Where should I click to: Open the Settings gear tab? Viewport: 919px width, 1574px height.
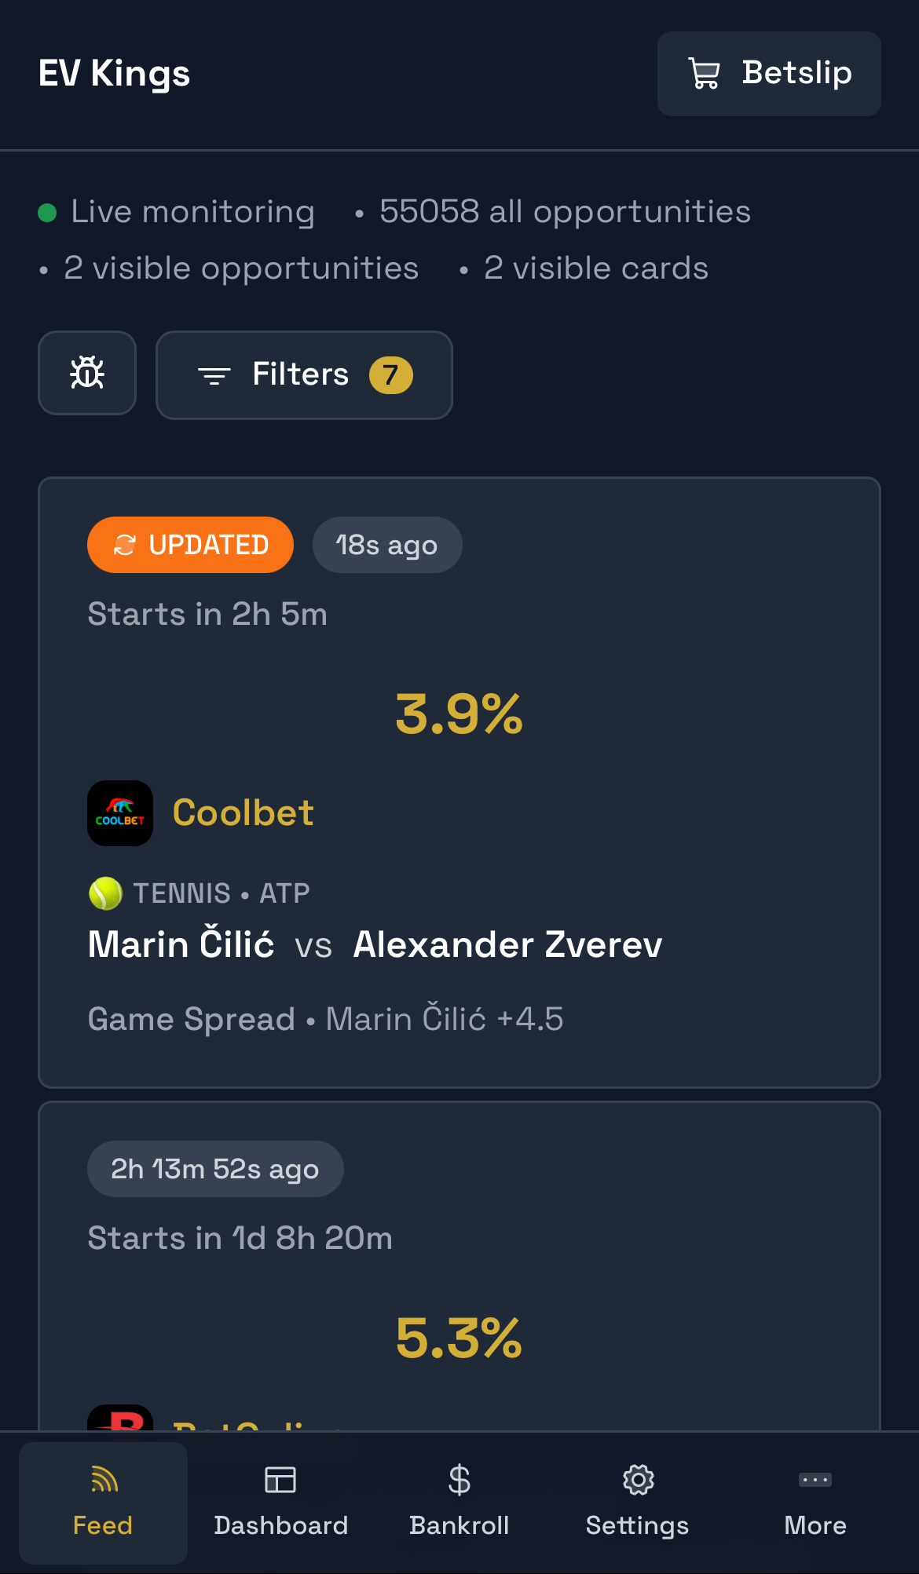[637, 1502]
